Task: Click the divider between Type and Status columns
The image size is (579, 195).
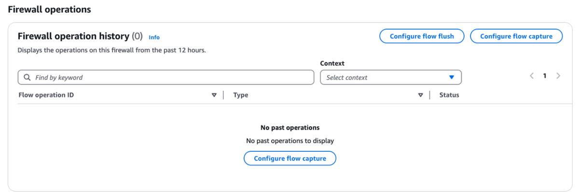Action: [x=429, y=95]
